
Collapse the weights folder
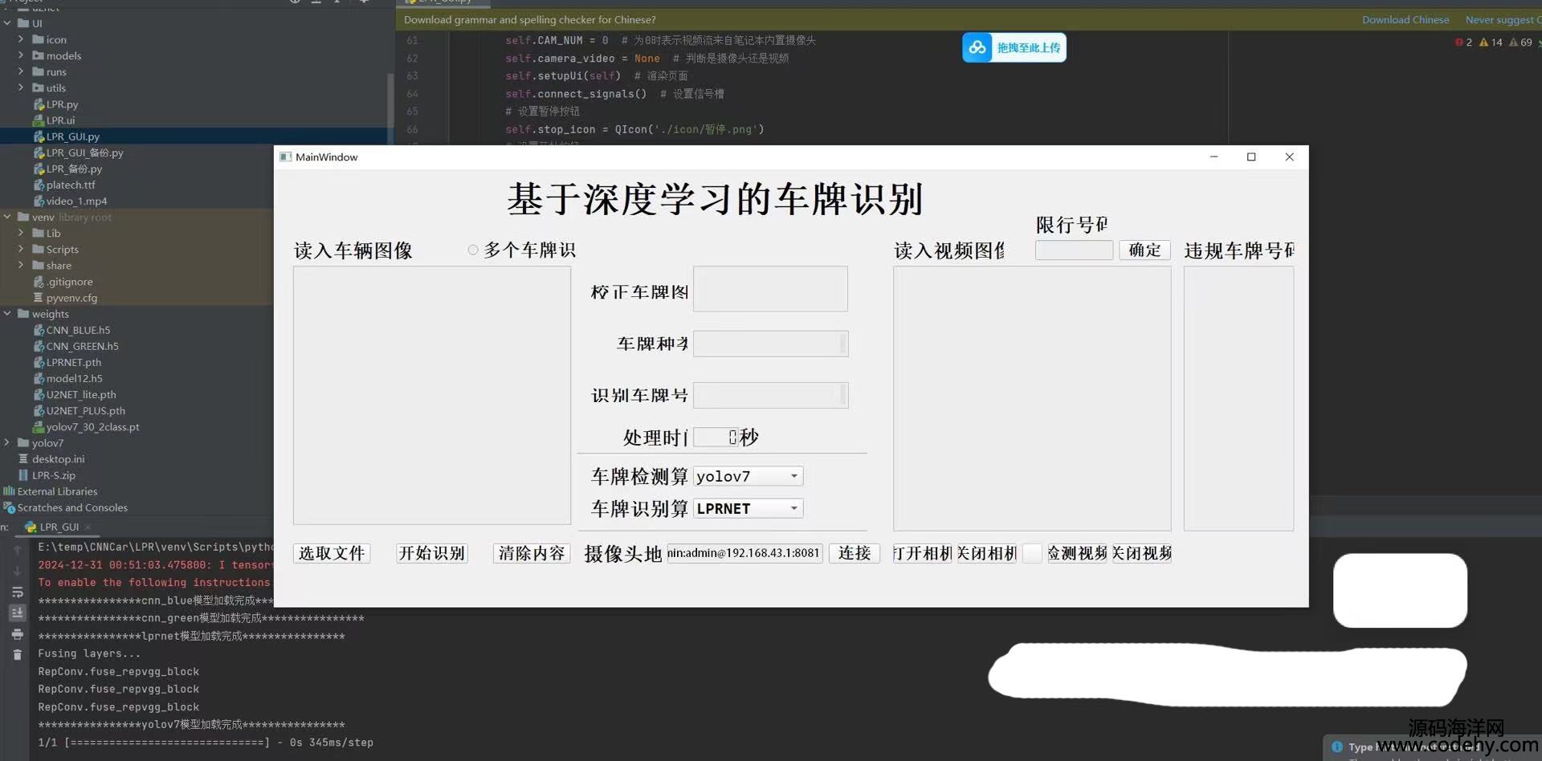[7, 314]
